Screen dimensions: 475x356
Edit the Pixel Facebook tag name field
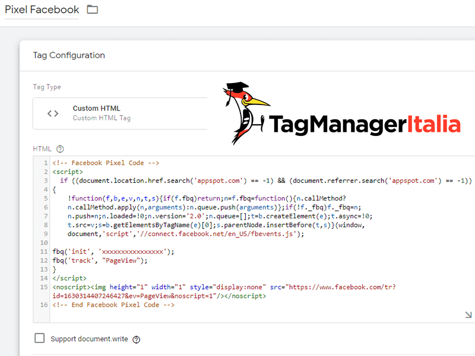[42, 10]
